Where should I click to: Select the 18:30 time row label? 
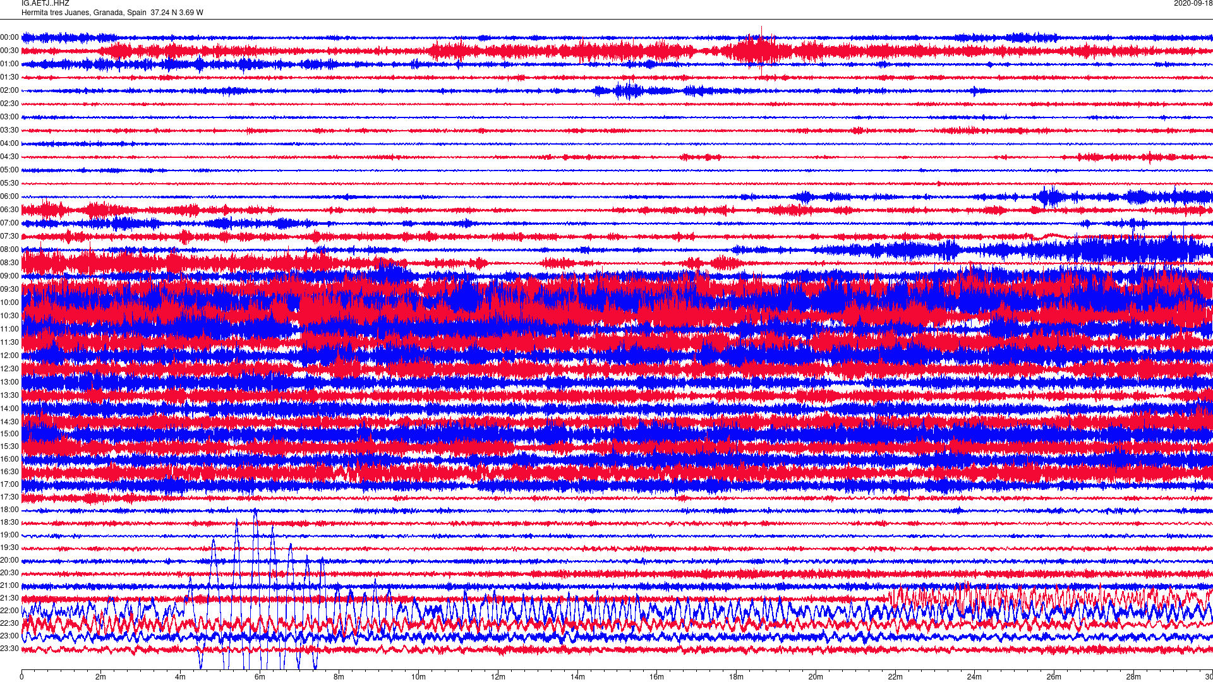point(9,523)
